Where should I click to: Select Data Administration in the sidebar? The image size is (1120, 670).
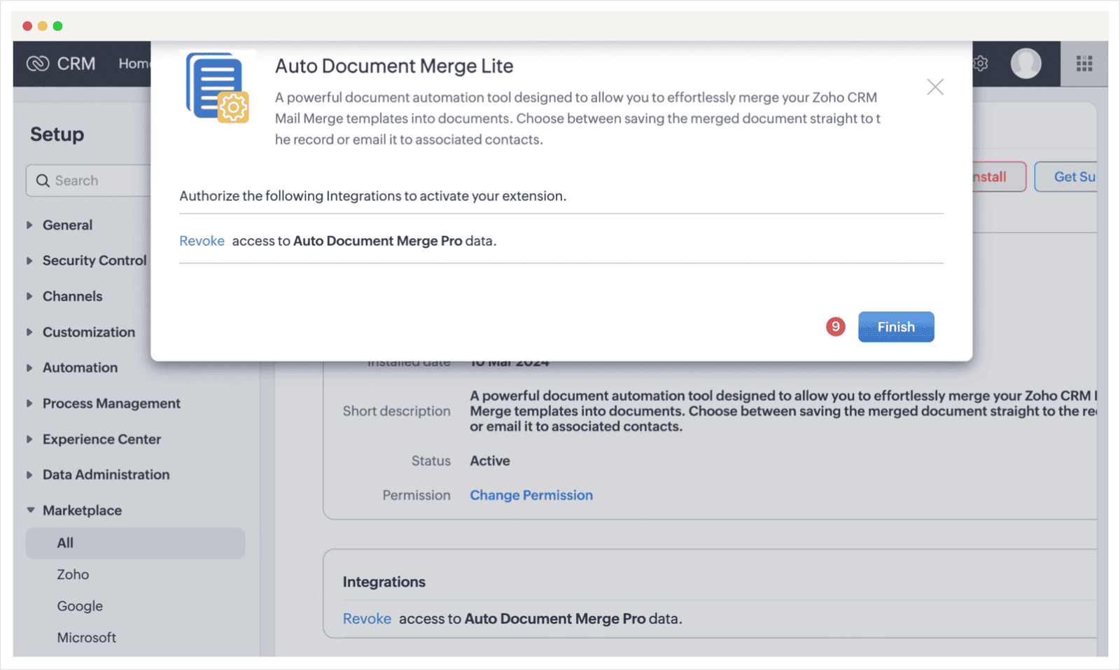(x=106, y=475)
